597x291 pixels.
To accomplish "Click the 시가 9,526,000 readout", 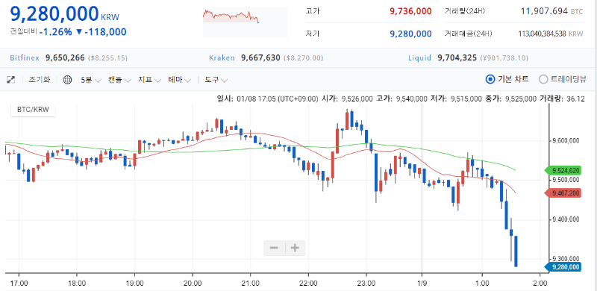I will point(347,98).
